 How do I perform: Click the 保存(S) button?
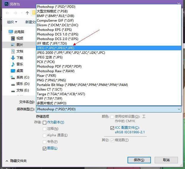tap(139, 160)
